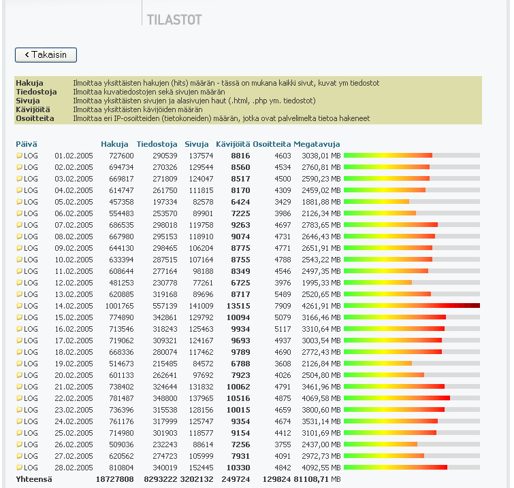
Task: Open the LOG folder icon for 03.02.2005
Action: 19,179
